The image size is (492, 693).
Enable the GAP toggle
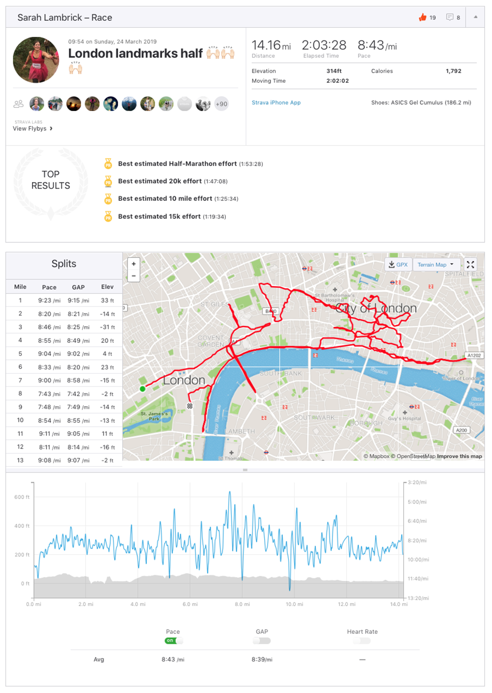click(x=262, y=641)
